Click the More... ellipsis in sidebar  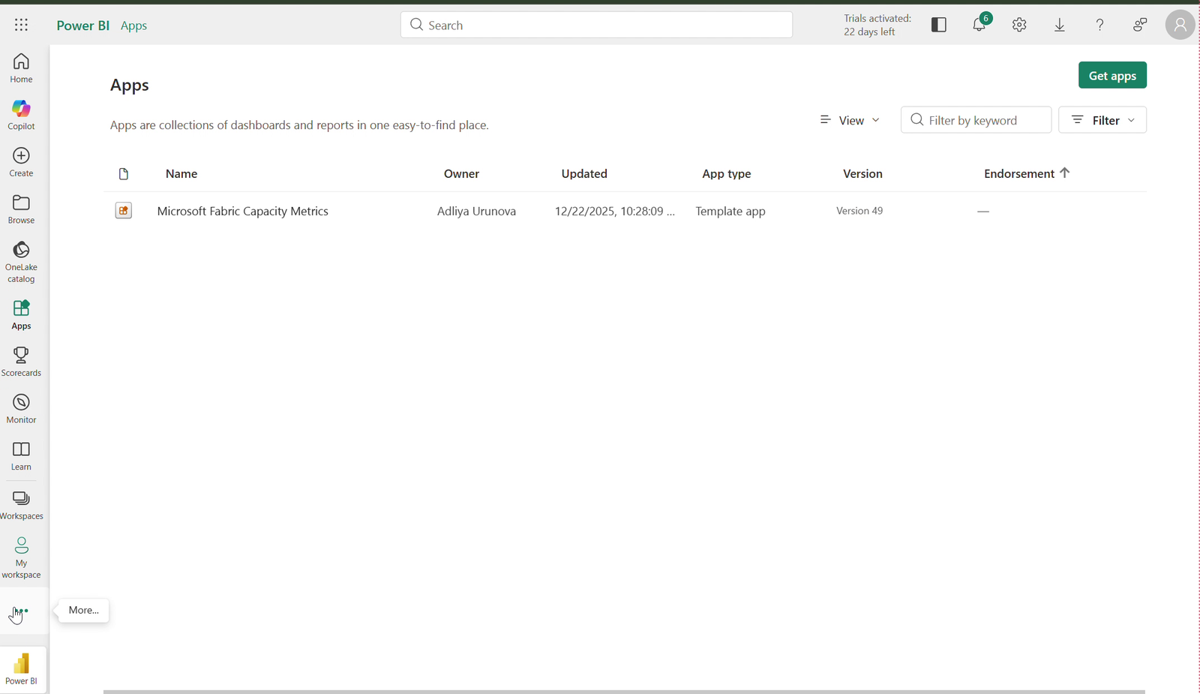pyautogui.click(x=22, y=611)
